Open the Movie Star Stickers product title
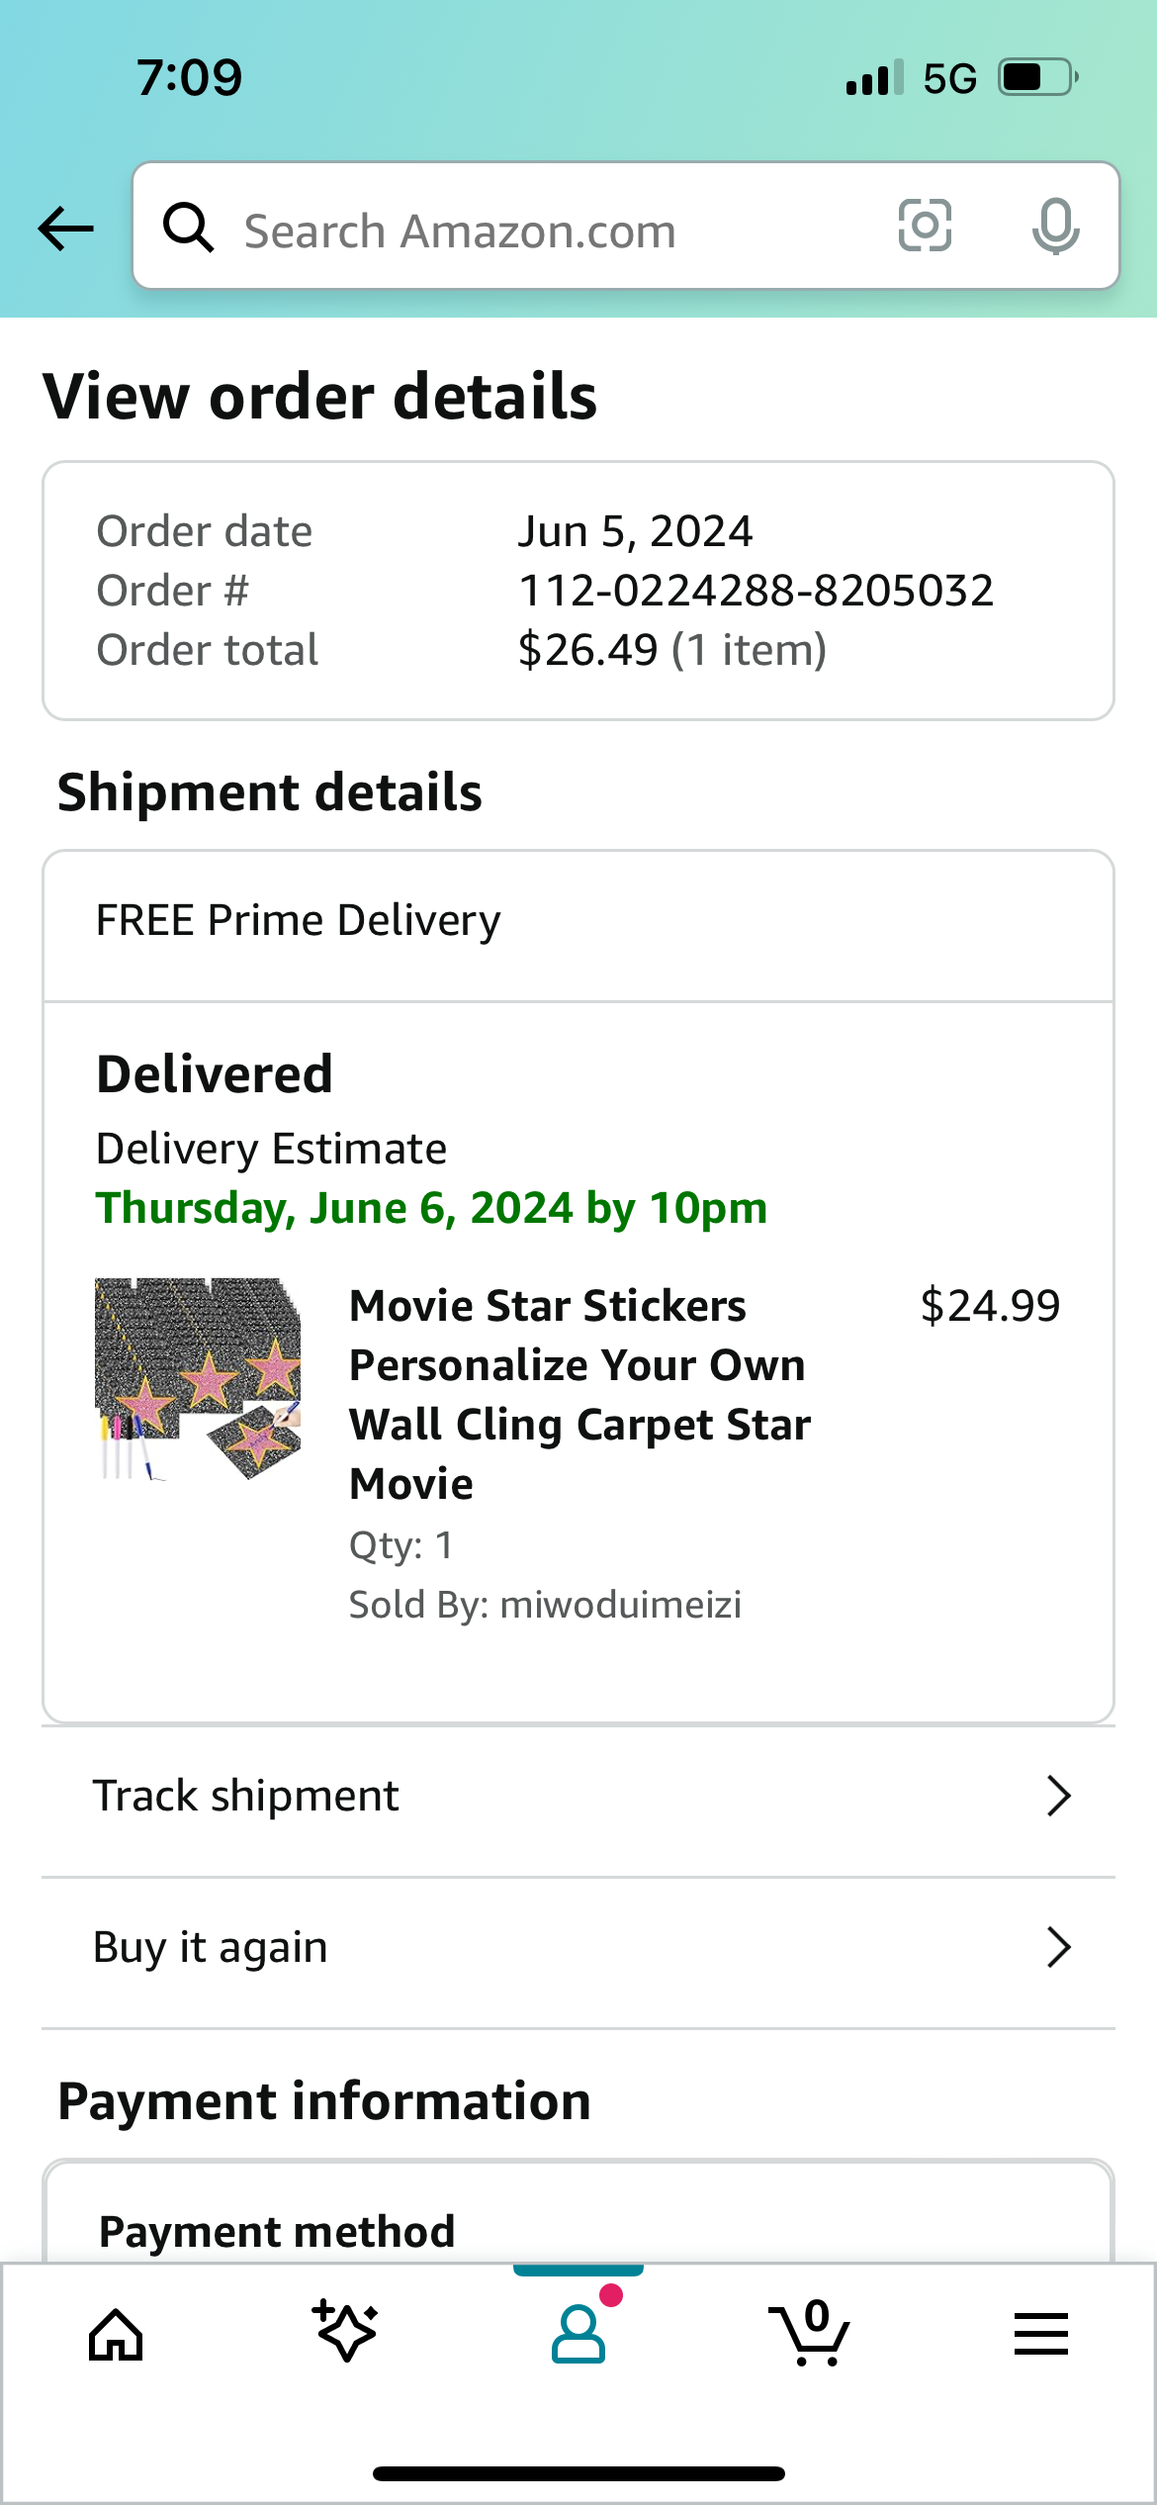This screenshot has height=2505, width=1157. (579, 1394)
